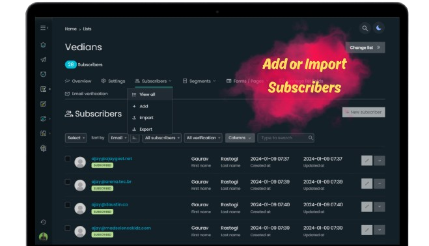Choose Export in Subscribers menu

(x=150, y=129)
